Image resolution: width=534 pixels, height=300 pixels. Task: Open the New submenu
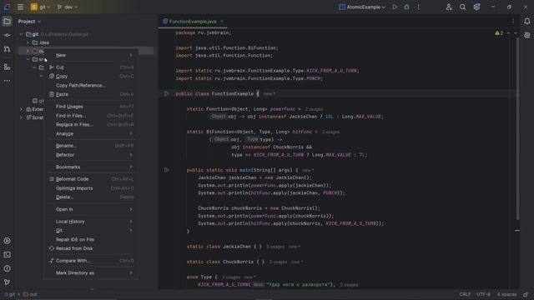[91, 55]
